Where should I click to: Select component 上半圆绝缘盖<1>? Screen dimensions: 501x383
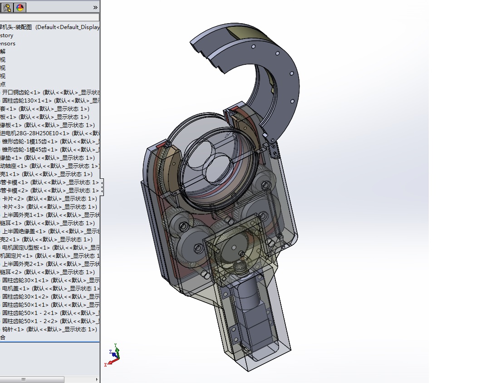pos(51,231)
